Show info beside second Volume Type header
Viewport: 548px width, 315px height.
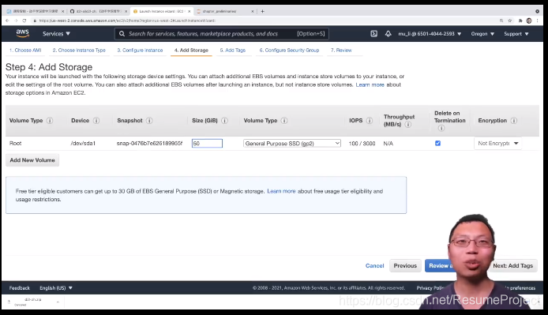point(284,121)
